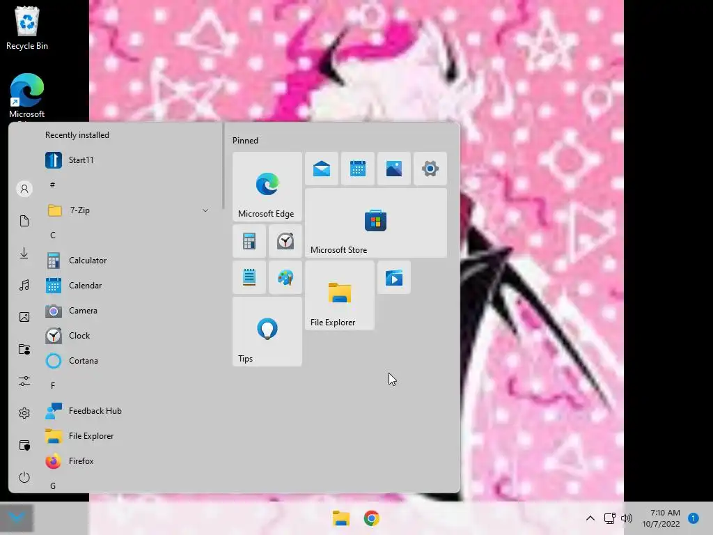Click the Pinned section header
The height and width of the screenshot is (535, 713).
coord(245,141)
